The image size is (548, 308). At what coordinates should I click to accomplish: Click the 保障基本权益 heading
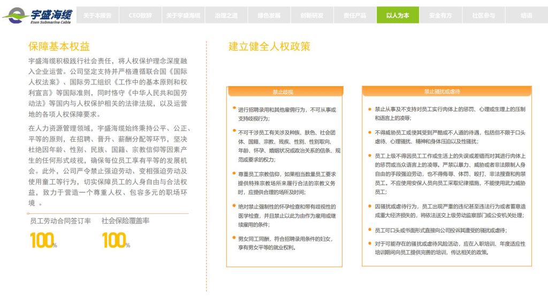click(x=59, y=47)
